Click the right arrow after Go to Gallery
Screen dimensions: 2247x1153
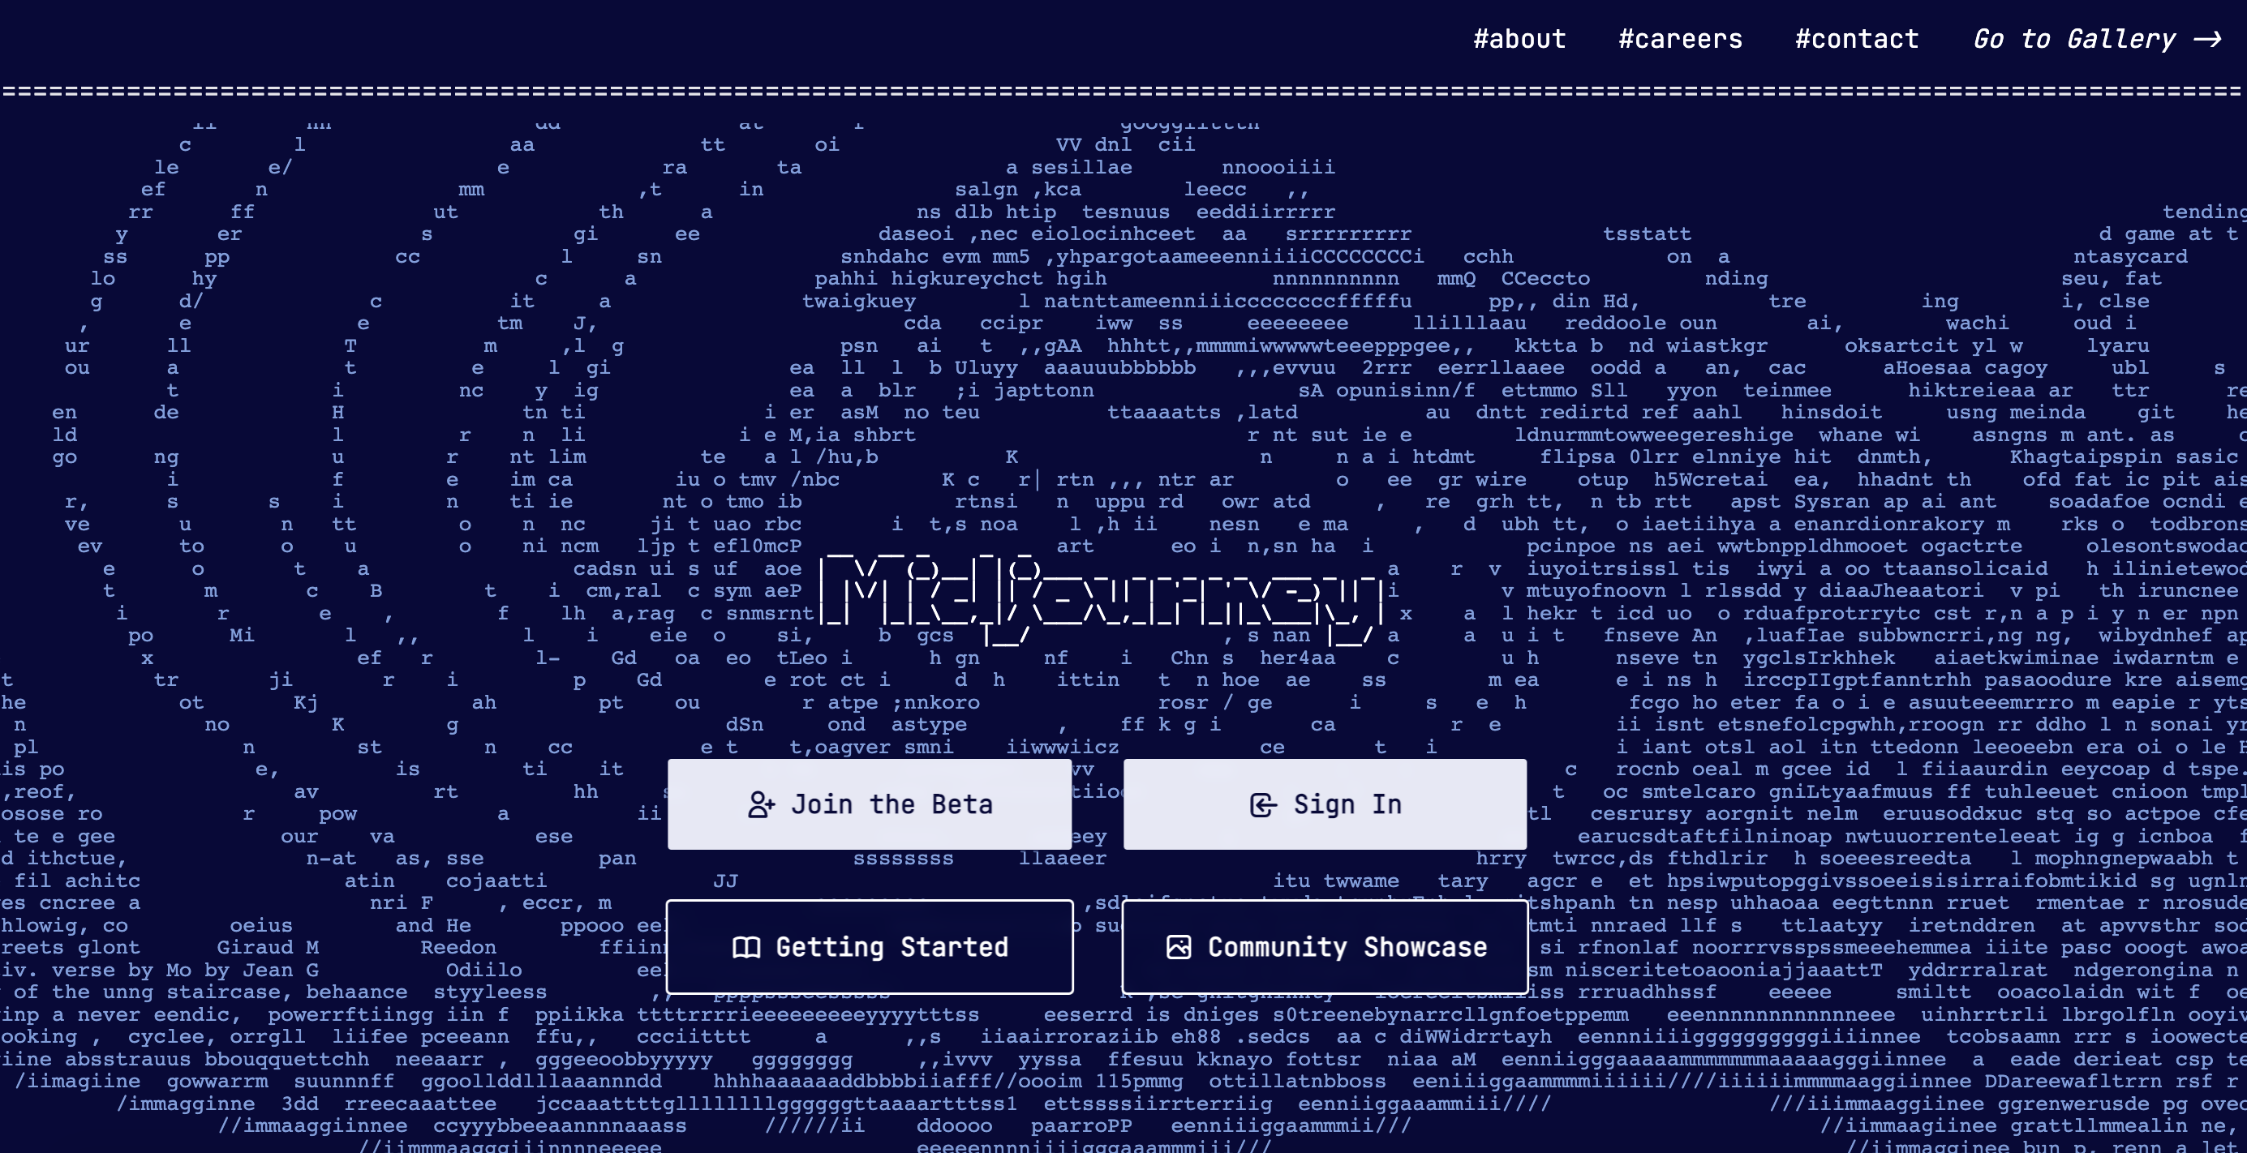coord(2210,38)
